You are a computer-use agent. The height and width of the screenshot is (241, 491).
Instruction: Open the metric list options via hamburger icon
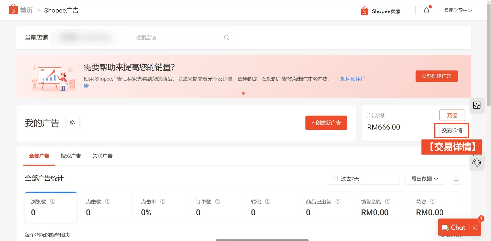[x=456, y=179]
